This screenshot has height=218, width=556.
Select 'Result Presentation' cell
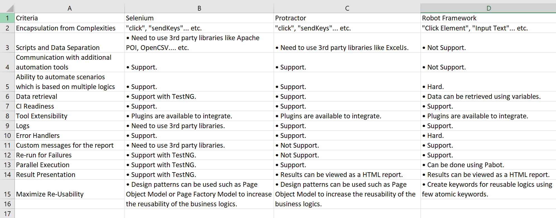[x=70, y=174]
